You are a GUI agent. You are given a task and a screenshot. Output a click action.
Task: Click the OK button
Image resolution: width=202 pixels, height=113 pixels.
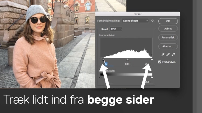(x=168, y=21)
